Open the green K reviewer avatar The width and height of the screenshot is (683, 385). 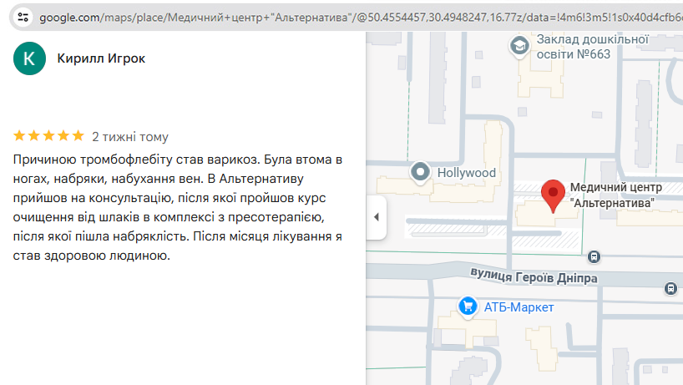[30, 58]
